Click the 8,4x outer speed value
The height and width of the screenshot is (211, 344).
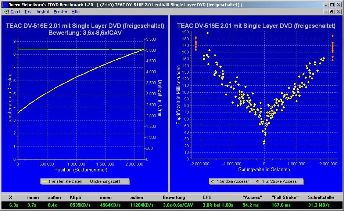coord(52,205)
